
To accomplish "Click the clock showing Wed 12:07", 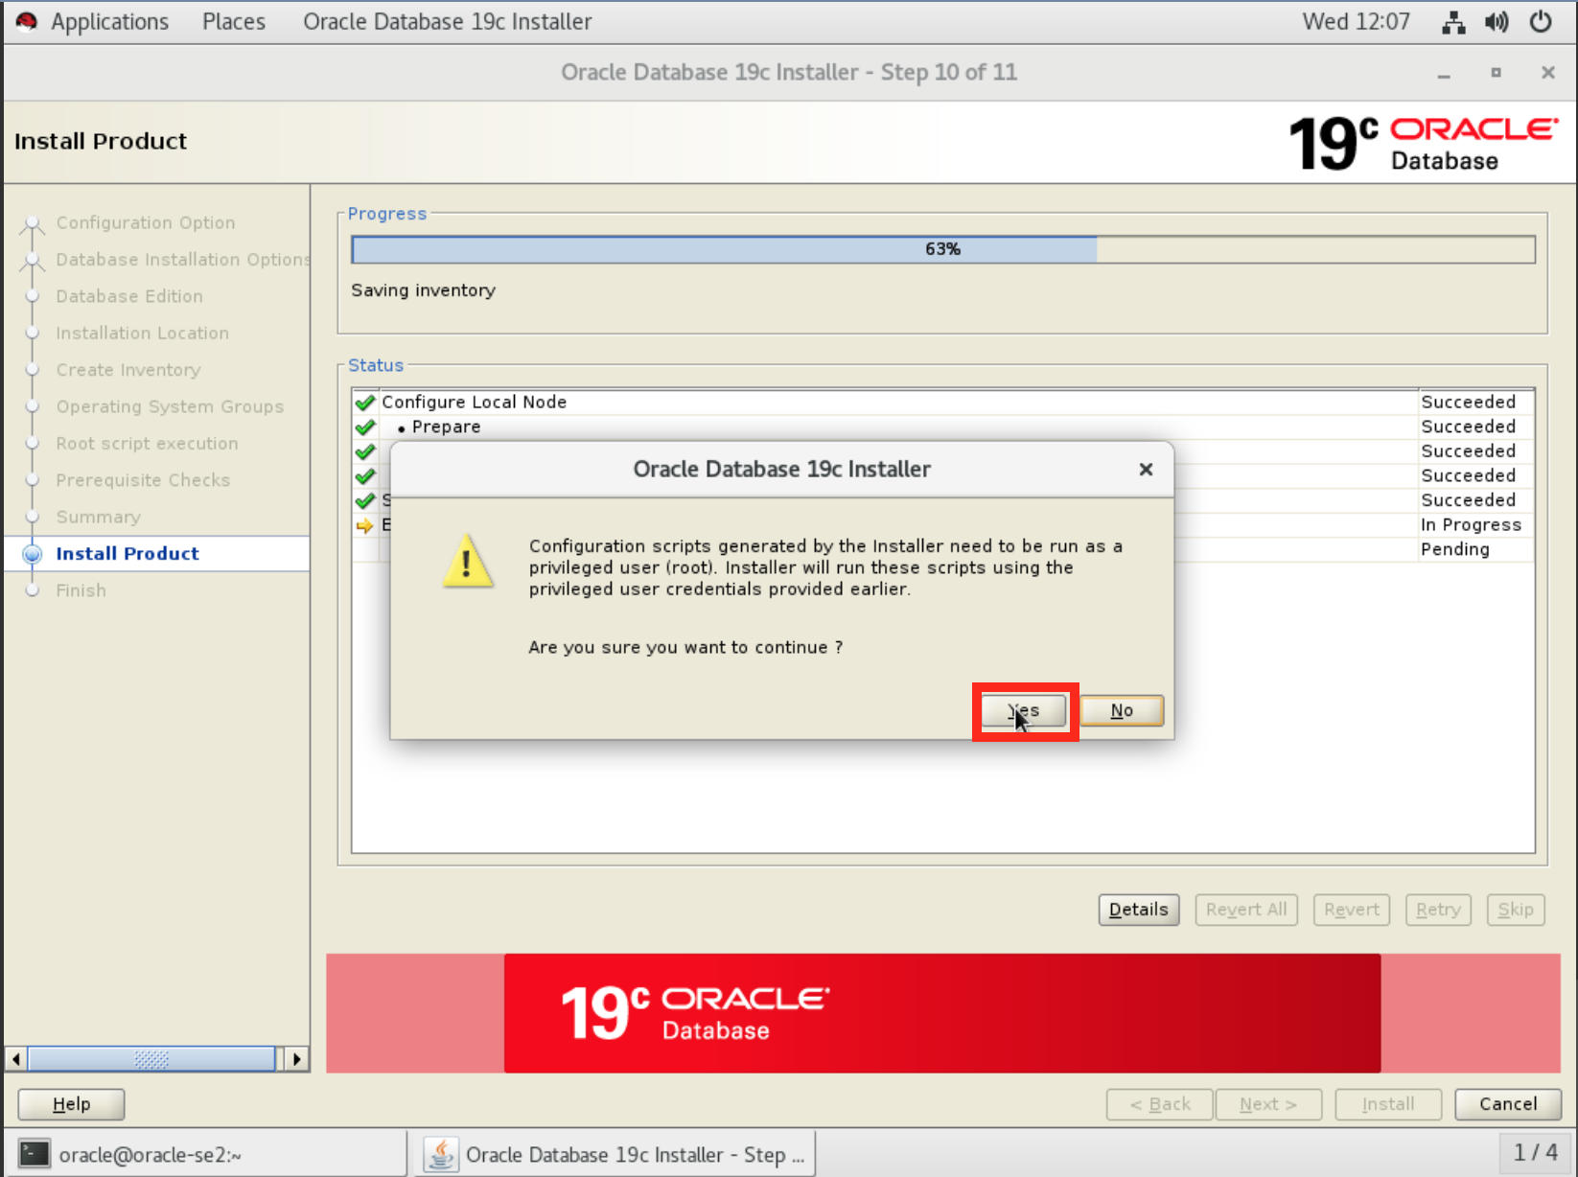I will [1356, 21].
